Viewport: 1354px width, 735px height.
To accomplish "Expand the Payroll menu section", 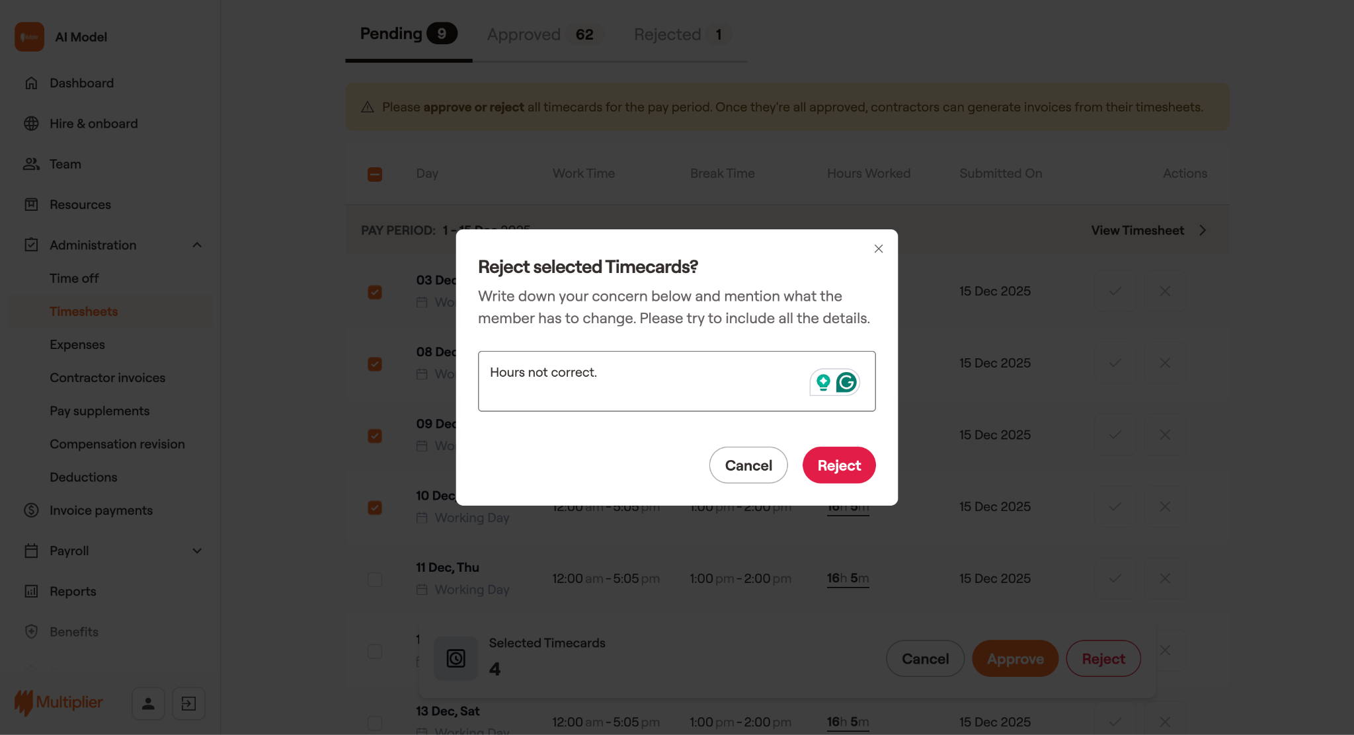I will click(197, 551).
